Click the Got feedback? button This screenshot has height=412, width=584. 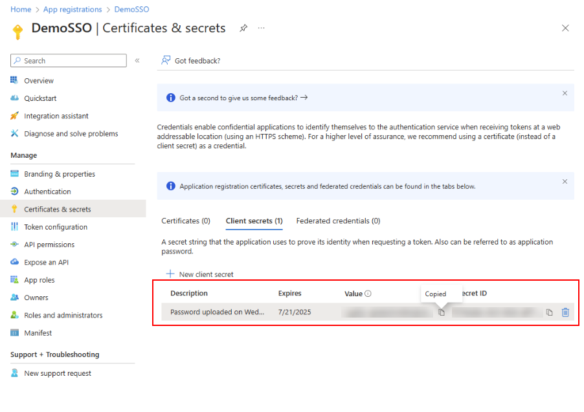[191, 61]
